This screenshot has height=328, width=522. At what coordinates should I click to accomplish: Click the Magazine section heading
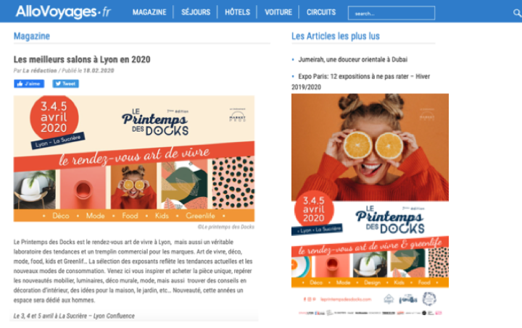point(32,36)
